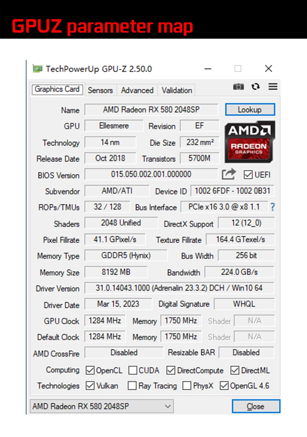Switch to the Sensors tab
307x437 pixels.
(100, 90)
